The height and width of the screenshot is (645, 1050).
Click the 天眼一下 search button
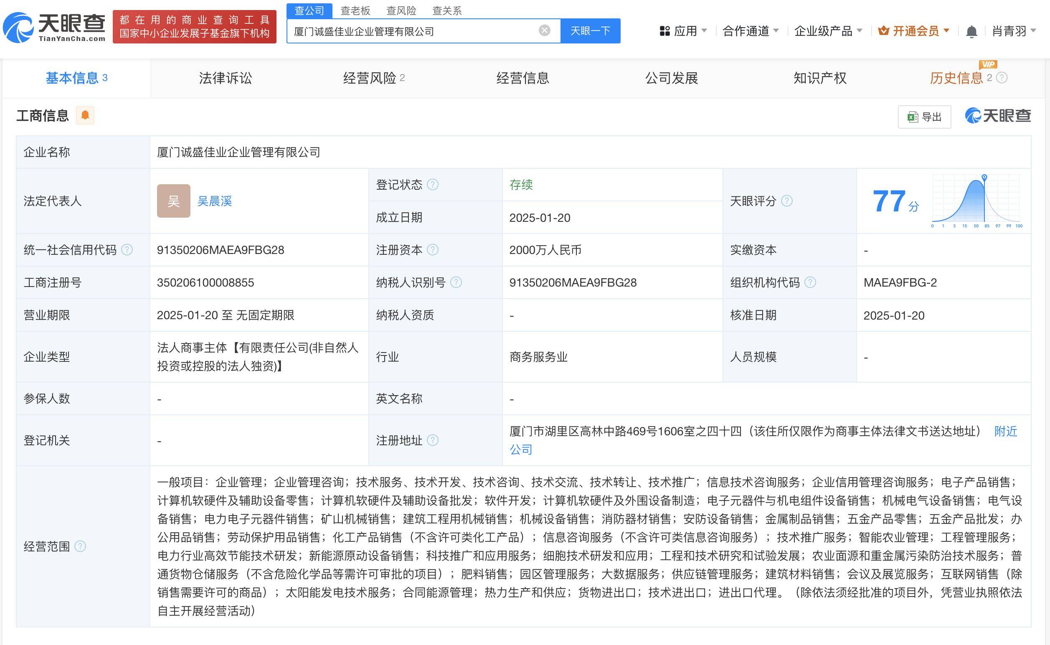pos(590,31)
